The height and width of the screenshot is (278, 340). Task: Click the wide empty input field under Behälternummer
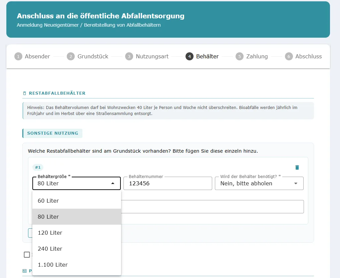coord(212,207)
